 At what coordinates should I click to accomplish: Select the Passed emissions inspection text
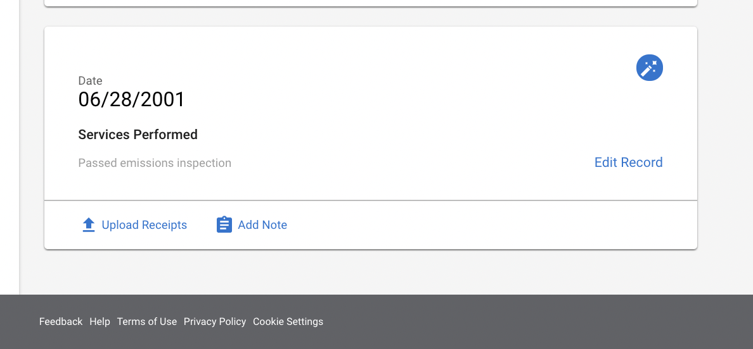tap(155, 162)
